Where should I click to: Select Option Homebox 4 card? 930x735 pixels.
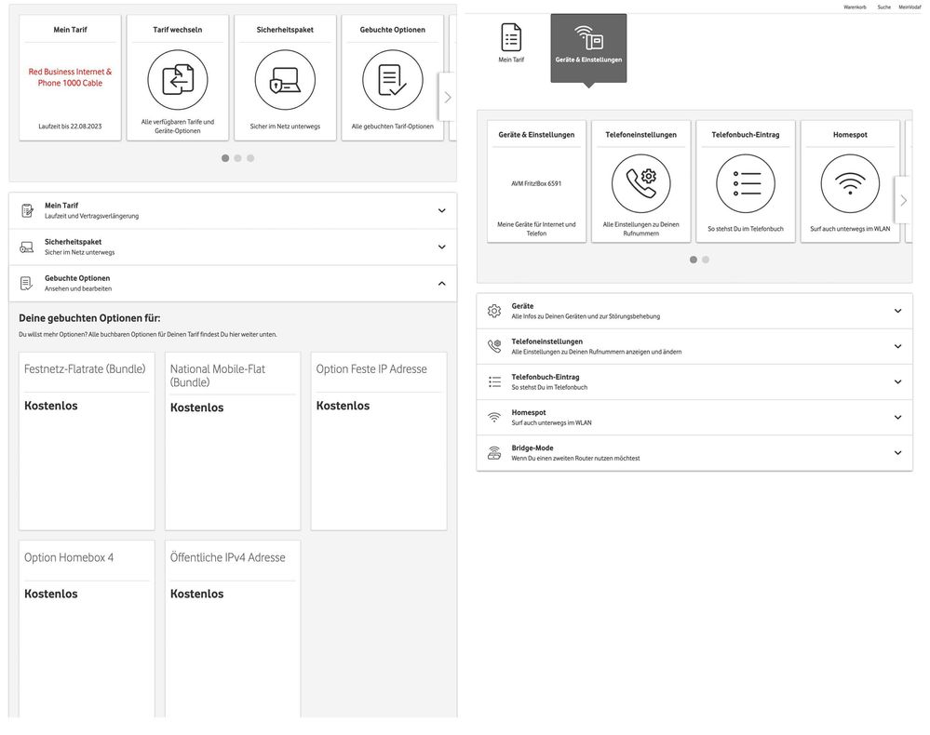[87, 628]
